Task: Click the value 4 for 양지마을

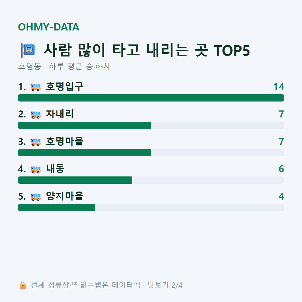Action: 281,197
